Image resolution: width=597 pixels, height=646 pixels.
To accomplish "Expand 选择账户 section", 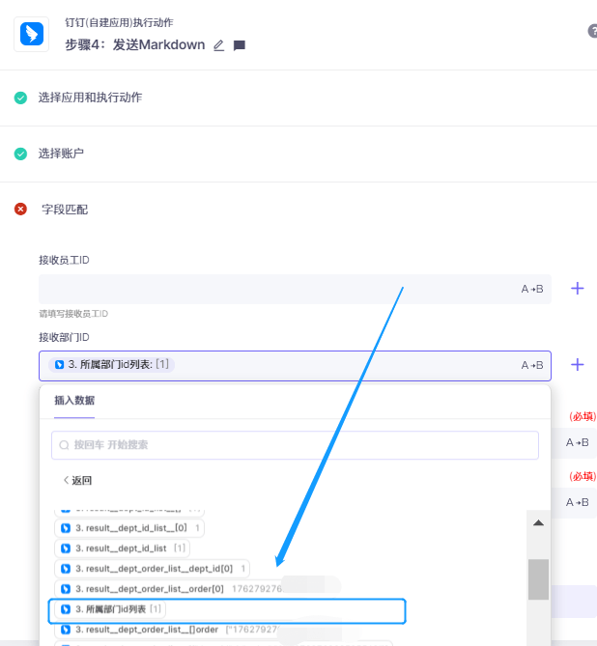I will coord(61,154).
